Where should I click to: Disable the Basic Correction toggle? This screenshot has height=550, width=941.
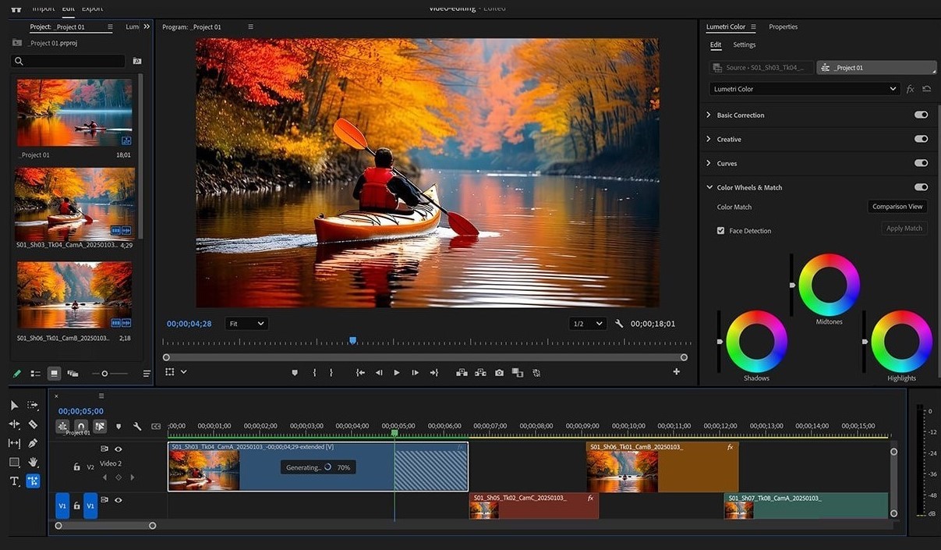921,115
